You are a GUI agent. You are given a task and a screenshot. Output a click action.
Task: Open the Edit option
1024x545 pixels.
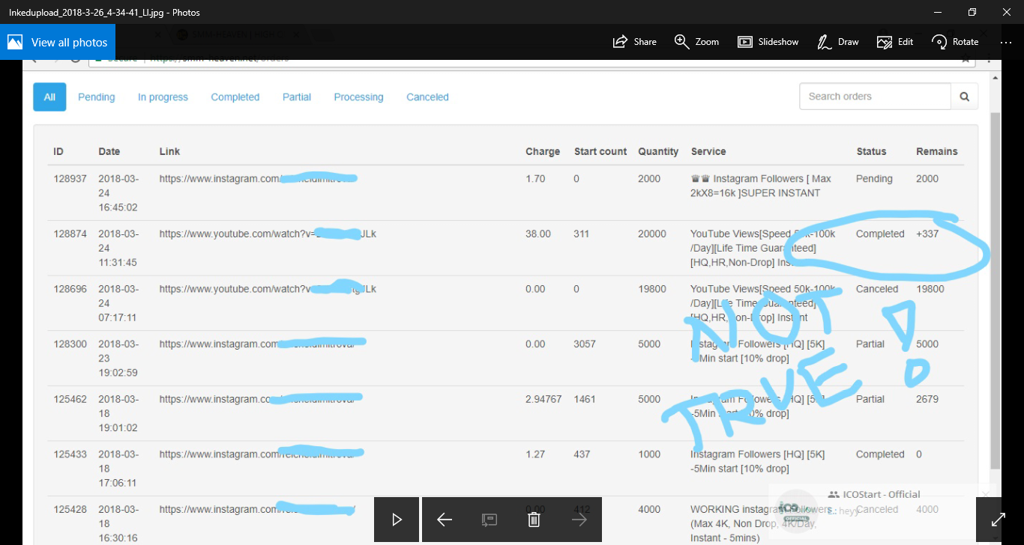click(895, 42)
